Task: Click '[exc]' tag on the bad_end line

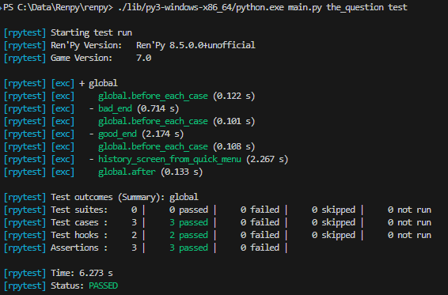Action: tap(63, 108)
